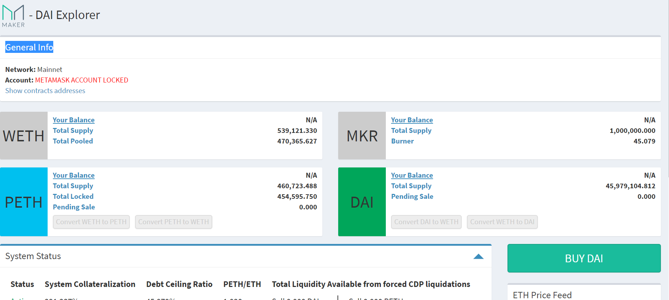Click Convert DAI to WETH button
Screen dimensions: 669x300
coord(426,222)
